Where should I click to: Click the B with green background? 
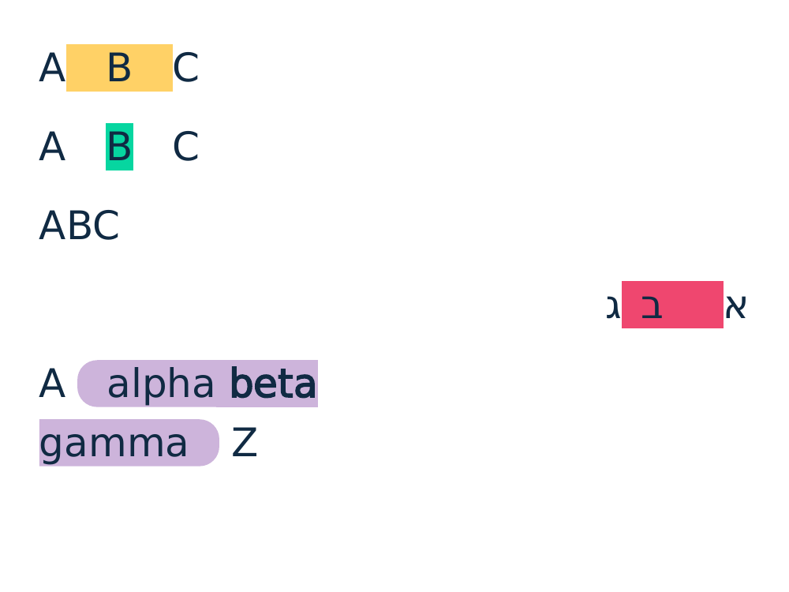click(x=119, y=147)
